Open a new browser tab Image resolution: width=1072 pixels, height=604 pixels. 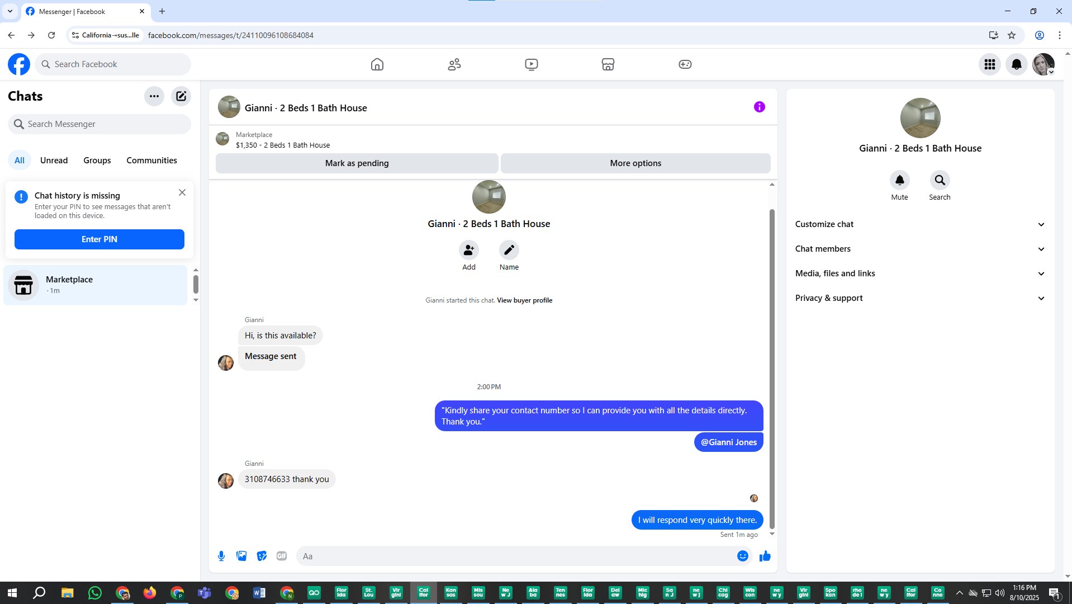tap(162, 11)
